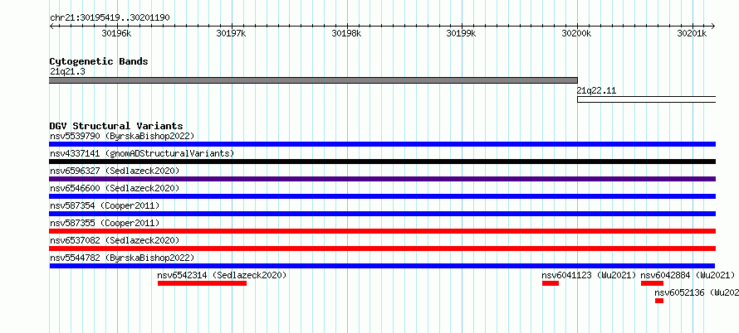
Task: Click the 21q22.11 band label
Action: point(597,90)
